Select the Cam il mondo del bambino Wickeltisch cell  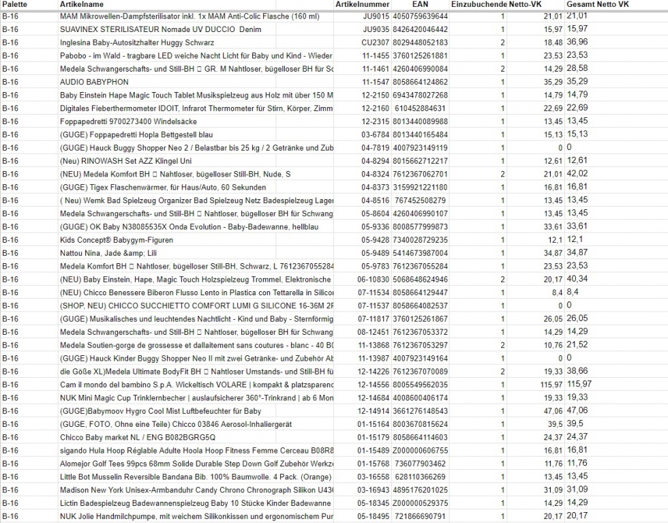tap(196, 385)
